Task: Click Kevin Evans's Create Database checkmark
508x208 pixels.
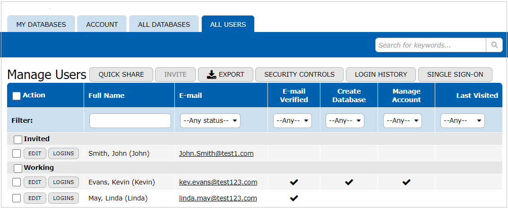Action: tap(349, 182)
